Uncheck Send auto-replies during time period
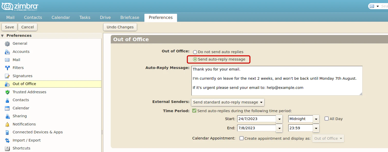Screen dimensions: 388x152 point(195,111)
